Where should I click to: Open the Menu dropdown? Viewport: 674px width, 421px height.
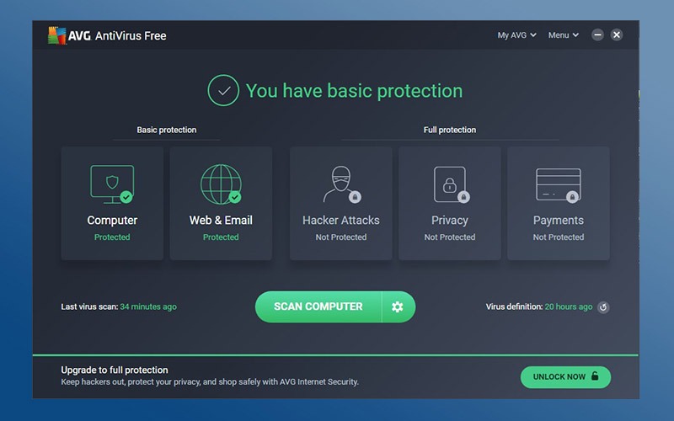pos(564,35)
